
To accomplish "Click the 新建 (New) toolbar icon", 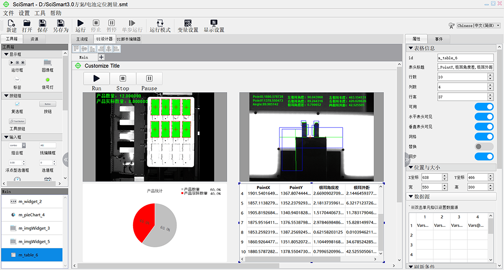I will (x=11, y=23).
